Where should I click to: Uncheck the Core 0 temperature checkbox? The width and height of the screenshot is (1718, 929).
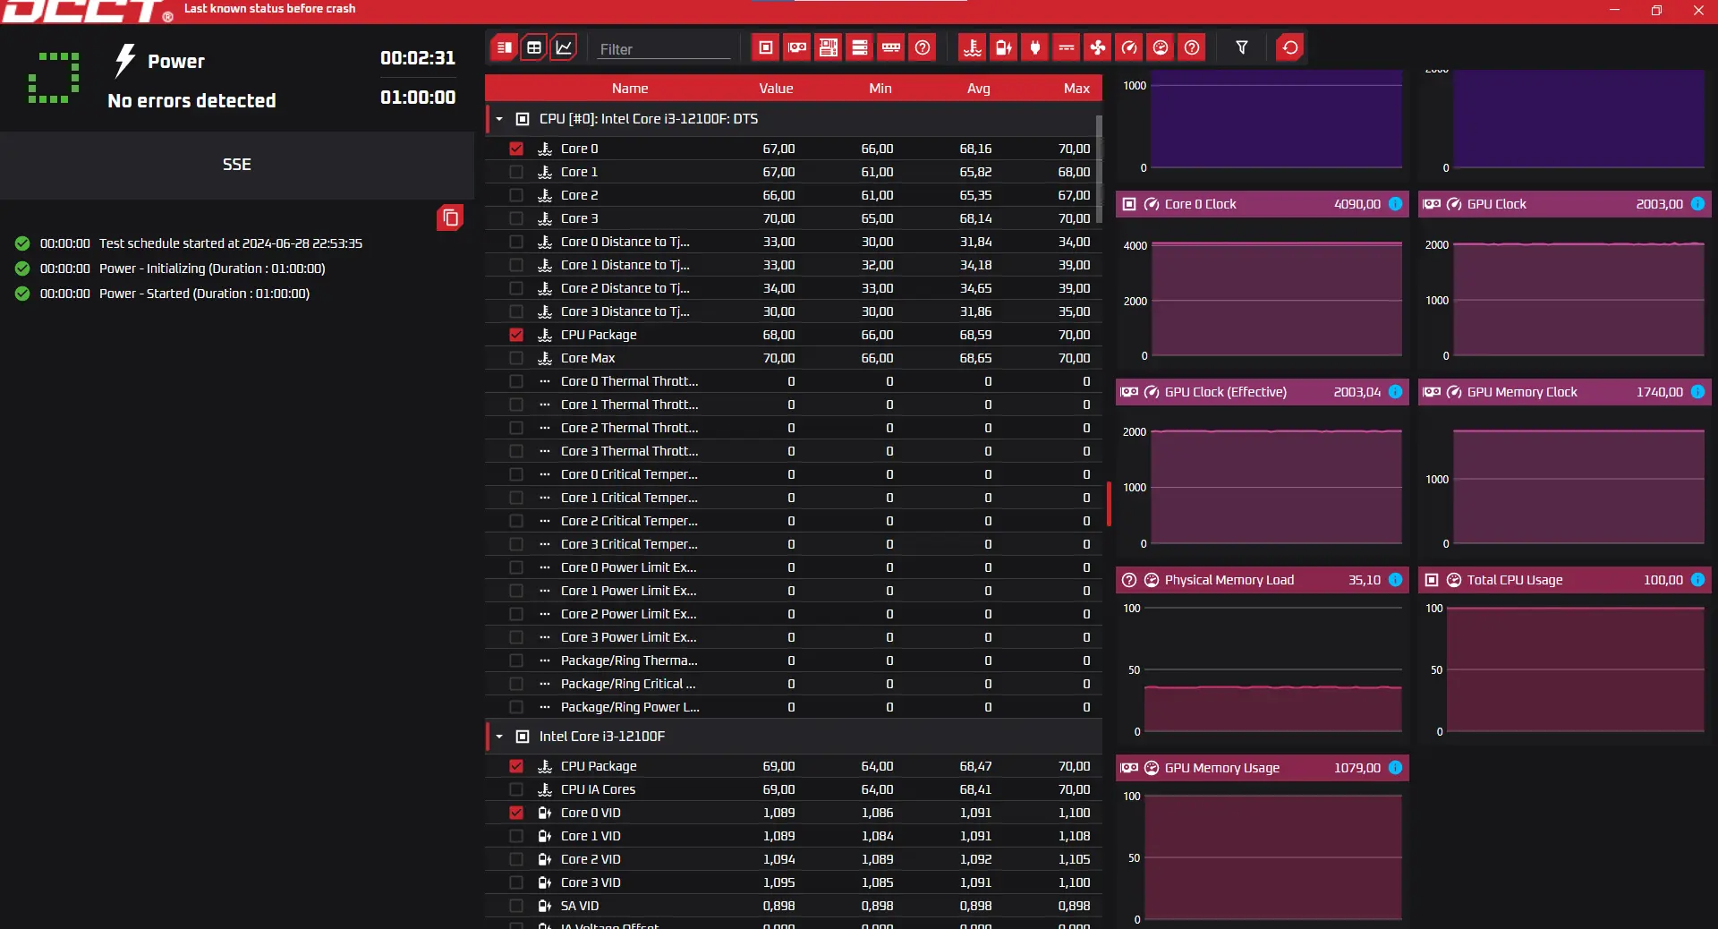[x=516, y=149]
